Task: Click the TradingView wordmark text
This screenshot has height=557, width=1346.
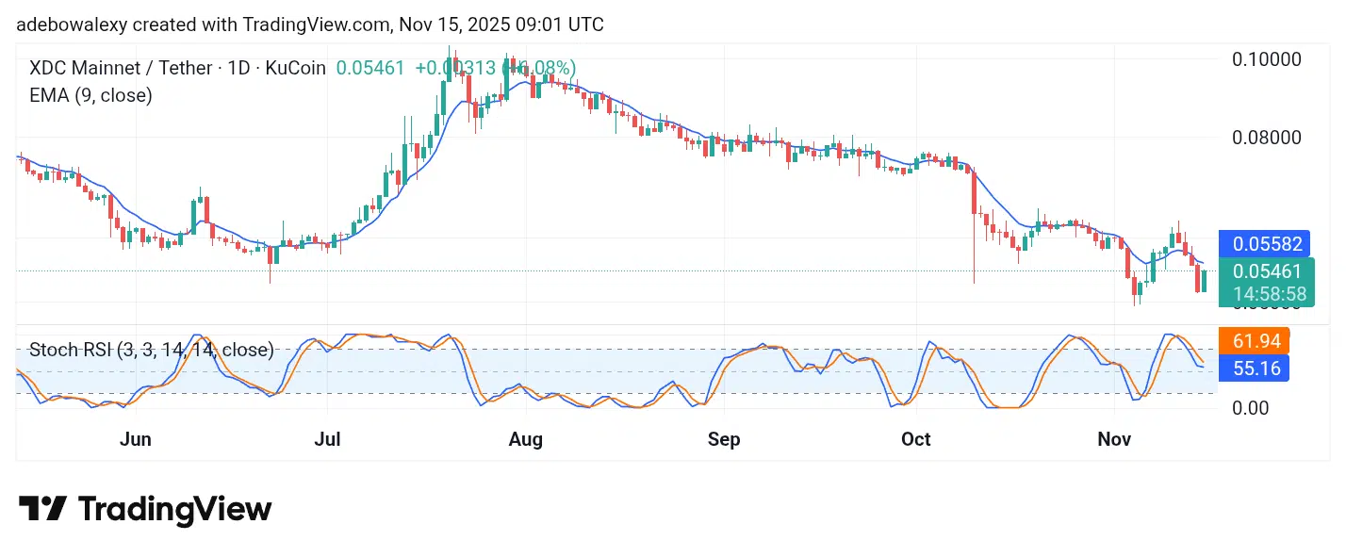Action: [x=174, y=510]
